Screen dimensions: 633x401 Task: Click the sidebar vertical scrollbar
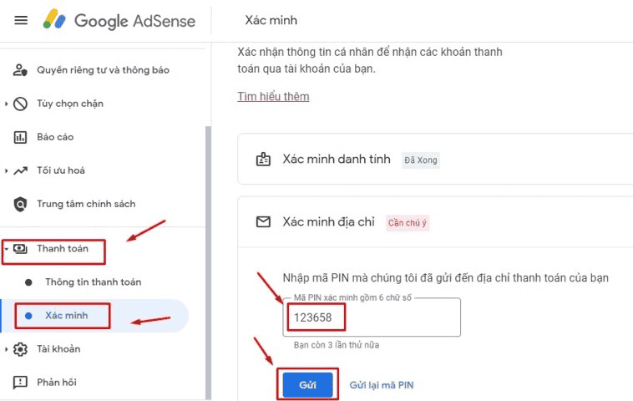(x=208, y=262)
